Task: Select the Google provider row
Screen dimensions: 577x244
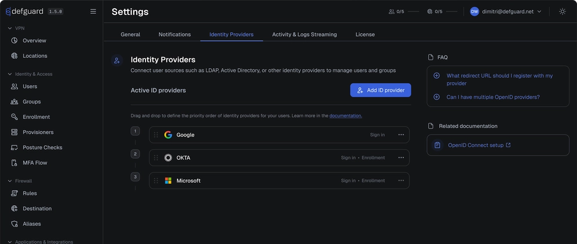Action: coord(279,135)
